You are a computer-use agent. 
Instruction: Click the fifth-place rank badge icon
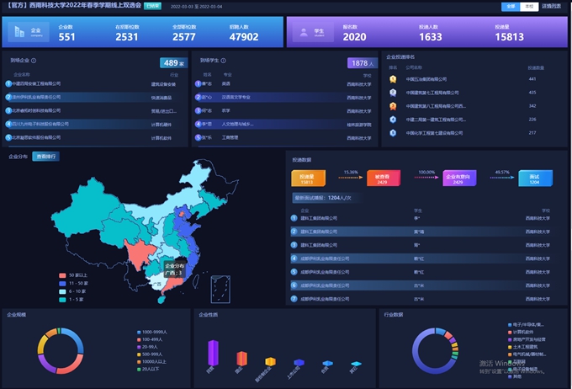pyautogui.click(x=393, y=133)
